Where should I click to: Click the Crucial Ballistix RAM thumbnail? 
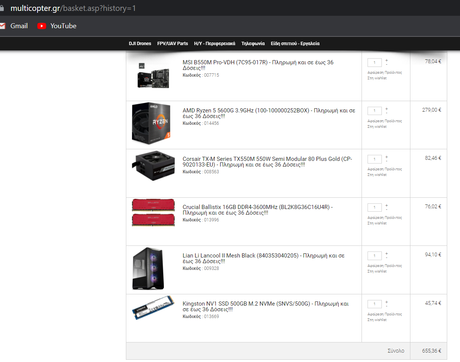[153, 212]
